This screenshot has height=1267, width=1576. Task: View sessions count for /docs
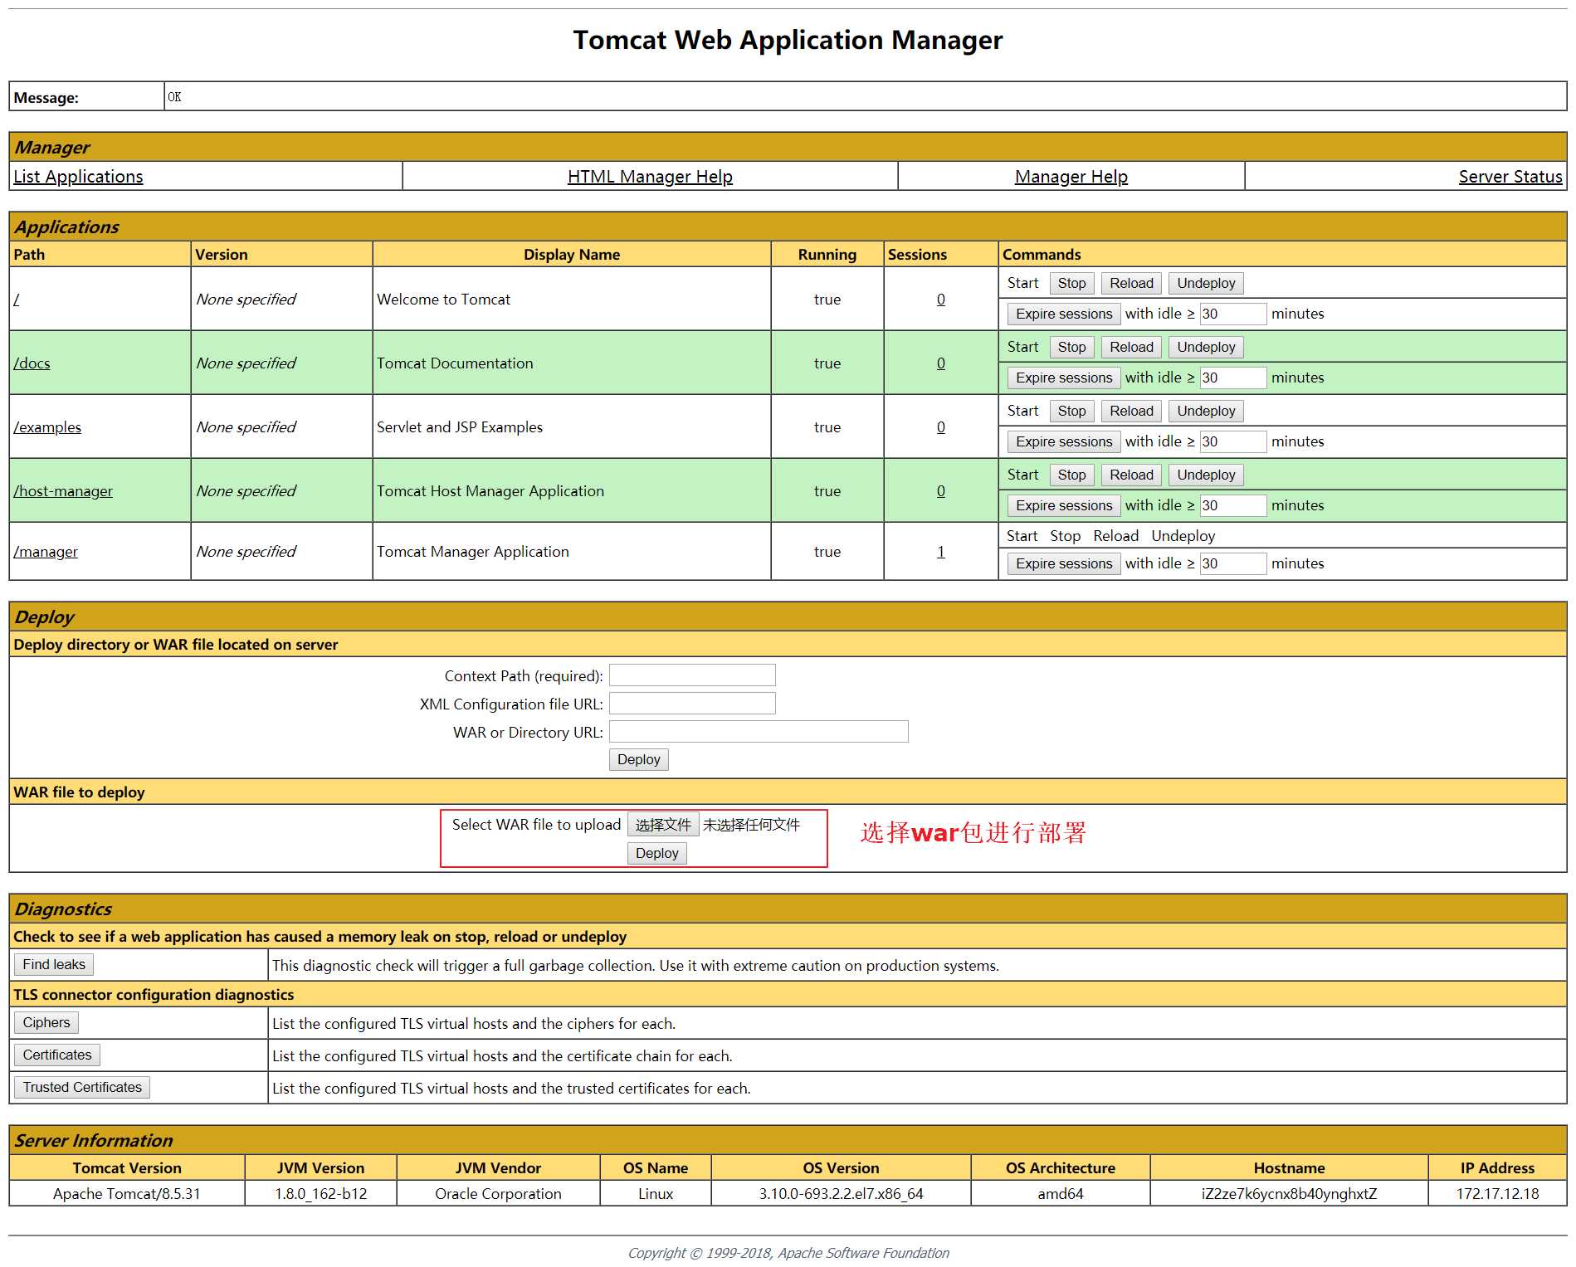(x=940, y=363)
